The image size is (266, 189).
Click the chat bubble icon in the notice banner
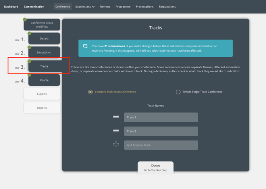[x=85, y=46]
